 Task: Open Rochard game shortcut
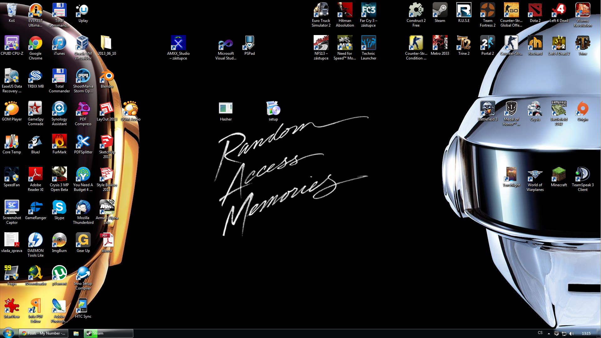pos(535,46)
